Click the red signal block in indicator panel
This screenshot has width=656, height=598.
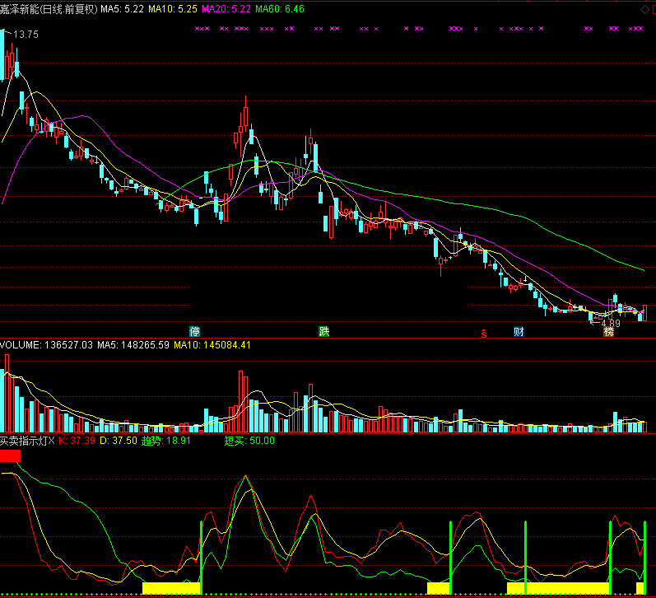coord(10,456)
